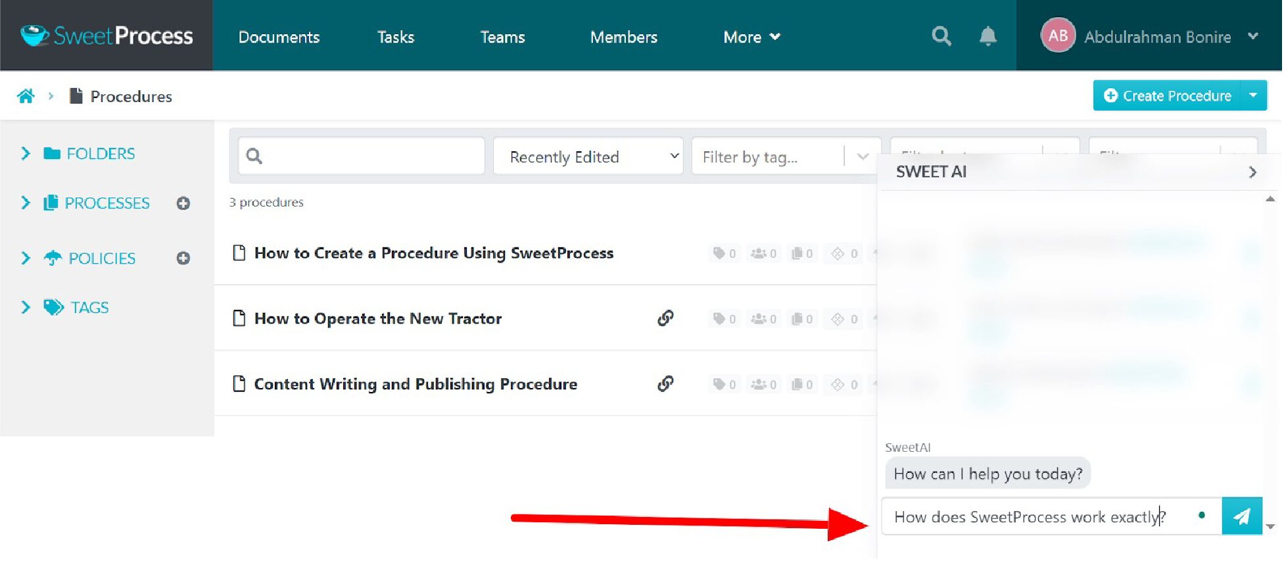Image resolution: width=1284 pixels, height=561 pixels.
Task: Click process count on Create a Procedure row
Action: click(x=802, y=253)
